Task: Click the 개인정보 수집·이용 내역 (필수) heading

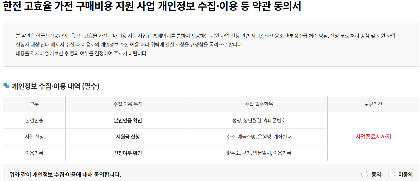Action: click(56, 86)
